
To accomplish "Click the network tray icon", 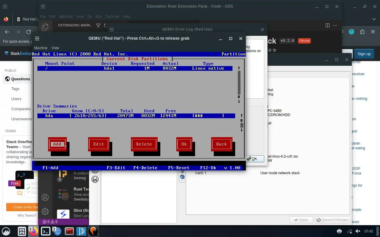I will [349, 231].
